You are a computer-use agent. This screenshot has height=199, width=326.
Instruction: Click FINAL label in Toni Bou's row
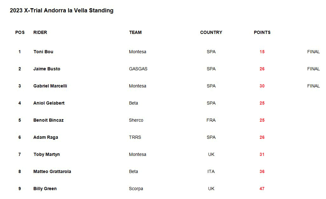[x=313, y=52]
